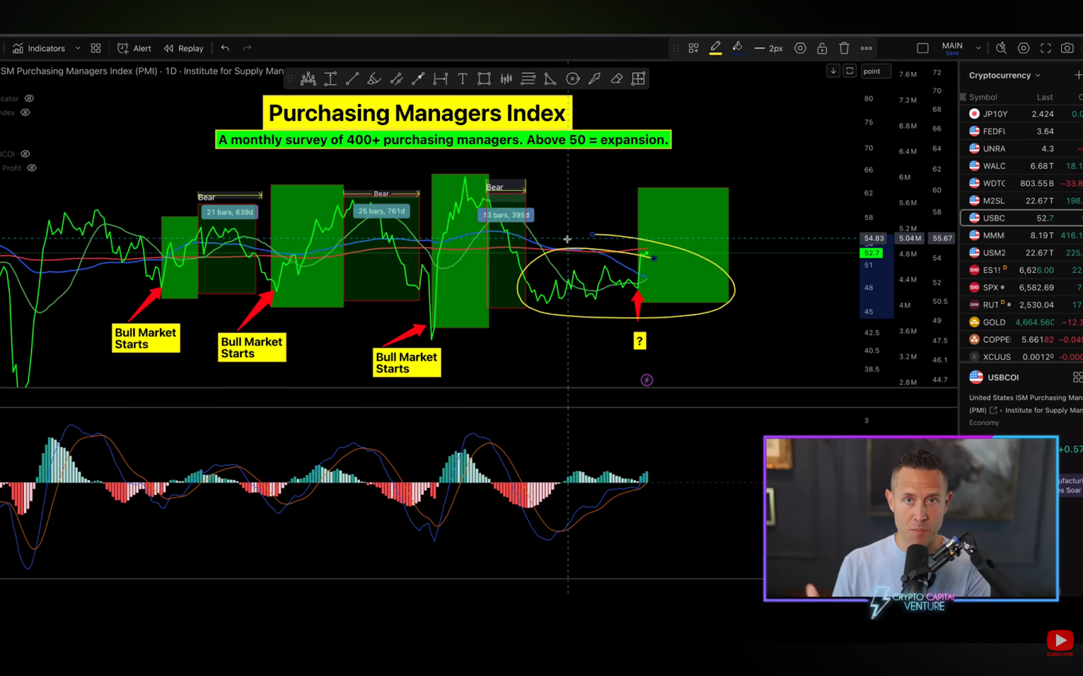Viewport: 1083px width, 676px height.
Task: Undo the last chart action
Action: (x=225, y=49)
